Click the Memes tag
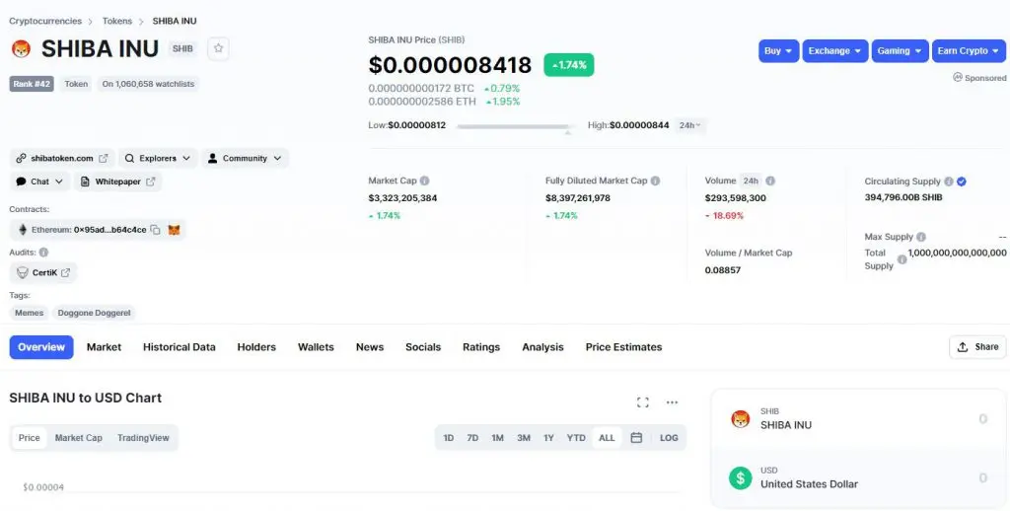Viewport: 1010px width, 511px height. [29, 313]
